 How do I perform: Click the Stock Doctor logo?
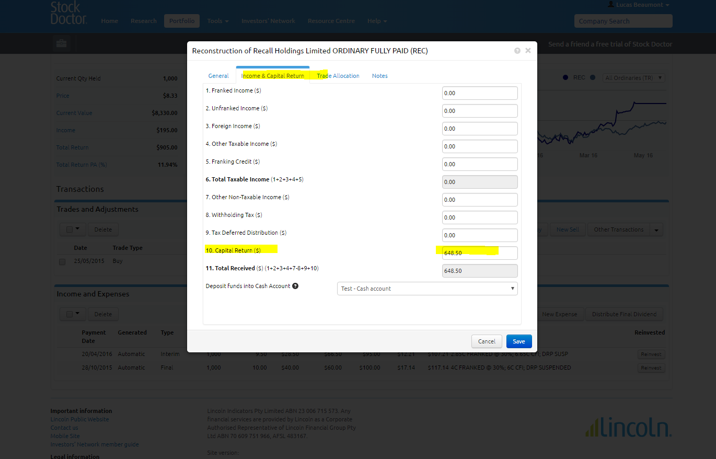(68, 13)
